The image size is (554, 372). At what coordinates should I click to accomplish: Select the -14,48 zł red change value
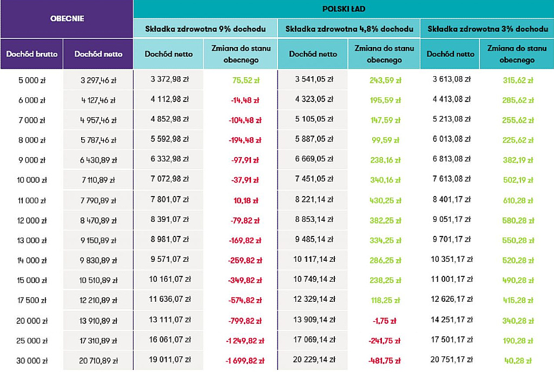pyautogui.click(x=245, y=100)
